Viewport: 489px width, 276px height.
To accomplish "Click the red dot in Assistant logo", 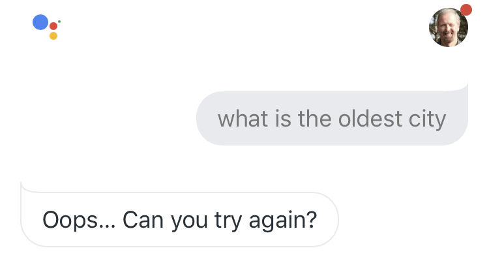I will point(53,26).
